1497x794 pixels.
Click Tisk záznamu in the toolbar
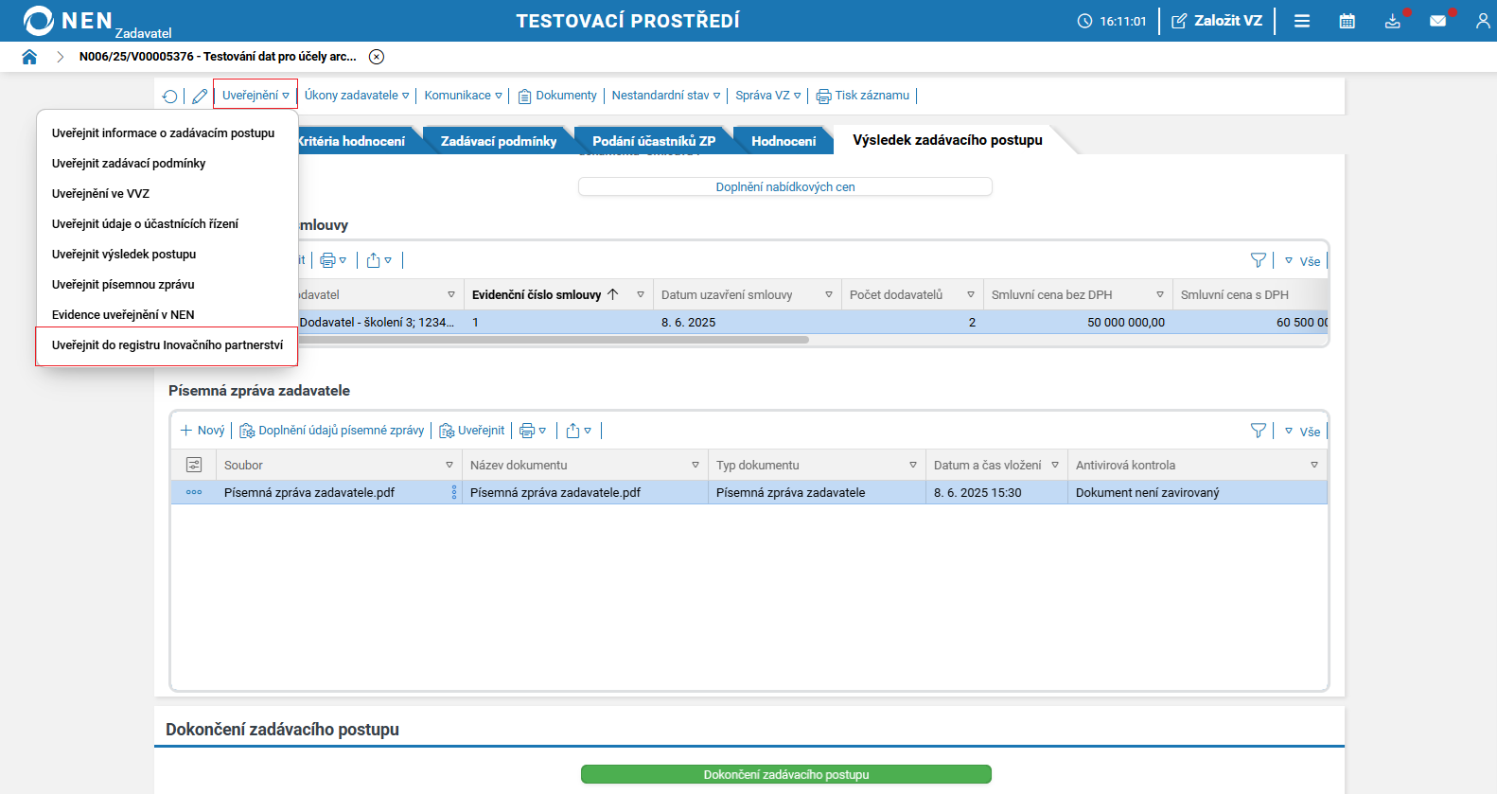coord(863,96)
